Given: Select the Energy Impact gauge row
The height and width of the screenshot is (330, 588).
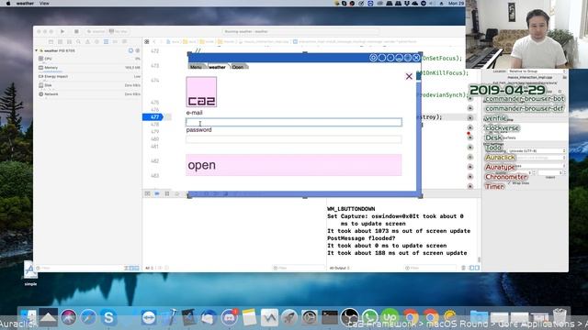Looking at the screenshot, I should [x=89, y=76].
